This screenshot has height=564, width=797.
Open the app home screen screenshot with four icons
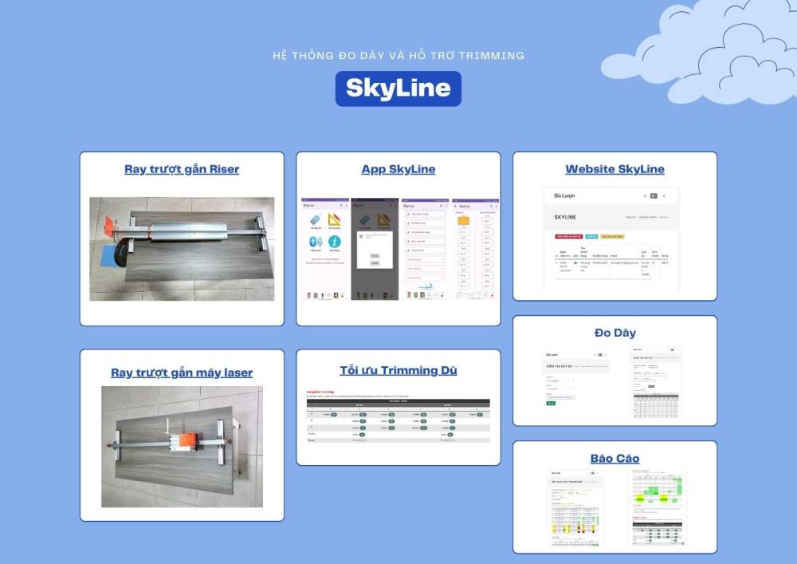click(x=325, y=249)
